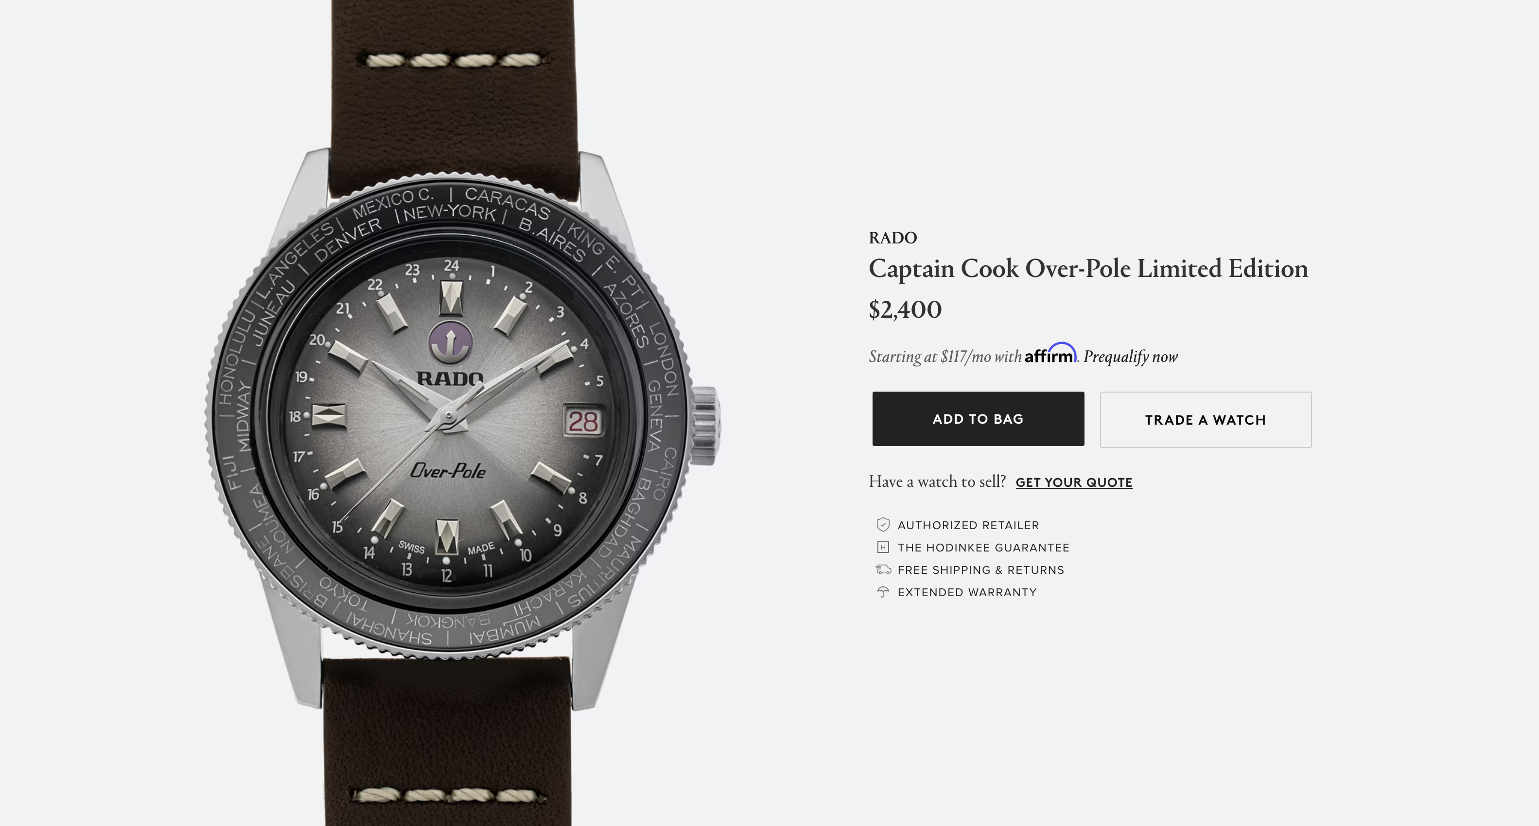The height and width of the screenshot is (826, 1539).
Task: Click the Rado brand name above title
Action: [892, 238]
